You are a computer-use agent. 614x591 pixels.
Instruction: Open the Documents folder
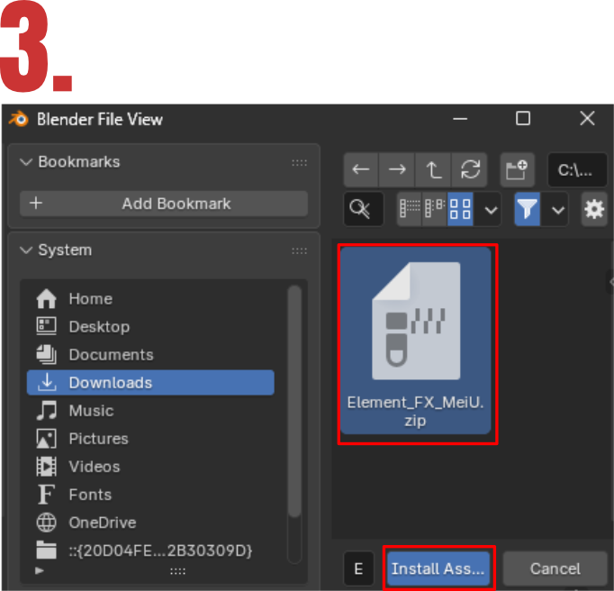pyautogui.click(x=150, y=355)
